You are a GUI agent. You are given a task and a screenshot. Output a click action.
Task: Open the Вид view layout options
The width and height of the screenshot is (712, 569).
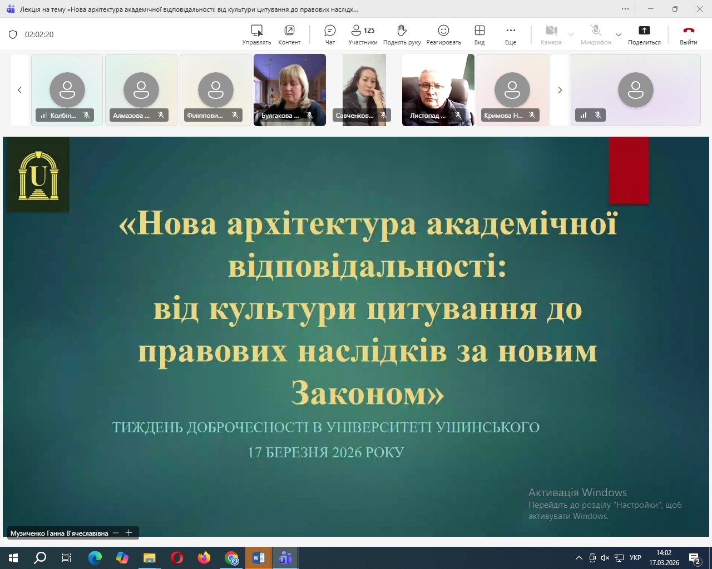479,34
